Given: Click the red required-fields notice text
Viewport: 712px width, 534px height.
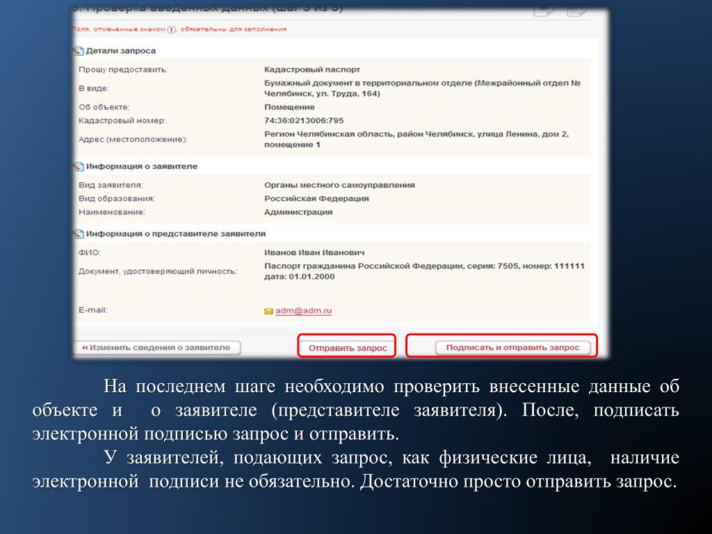Looking at the screenshot, I should [180, 29].
